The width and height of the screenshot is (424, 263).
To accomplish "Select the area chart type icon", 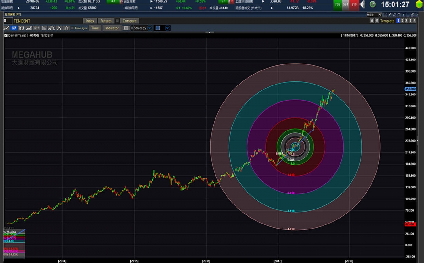I will point(29,28).
